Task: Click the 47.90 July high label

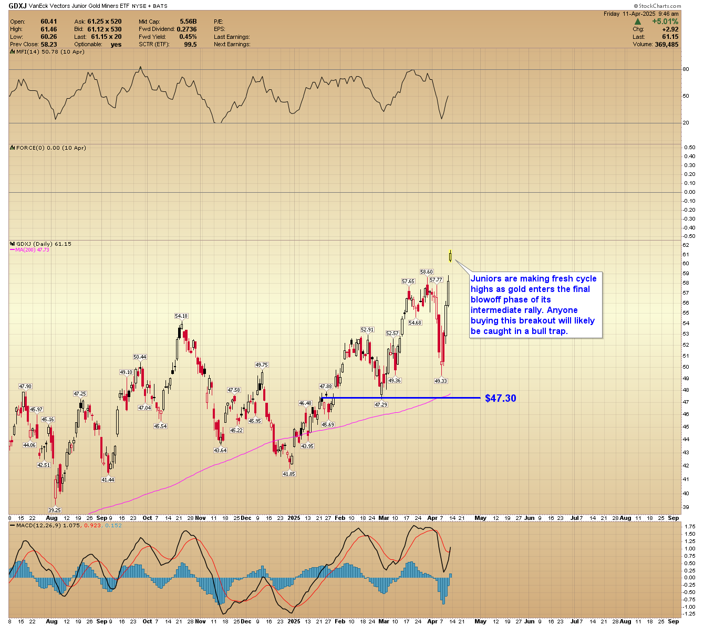Action: tap(25, 387)
